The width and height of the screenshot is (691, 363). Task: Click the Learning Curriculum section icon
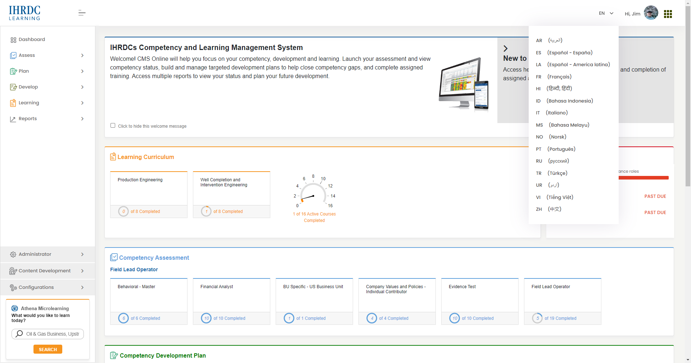[x=113, y=156]
